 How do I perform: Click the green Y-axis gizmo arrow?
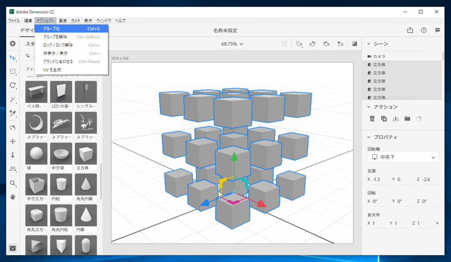pos(235,157)
